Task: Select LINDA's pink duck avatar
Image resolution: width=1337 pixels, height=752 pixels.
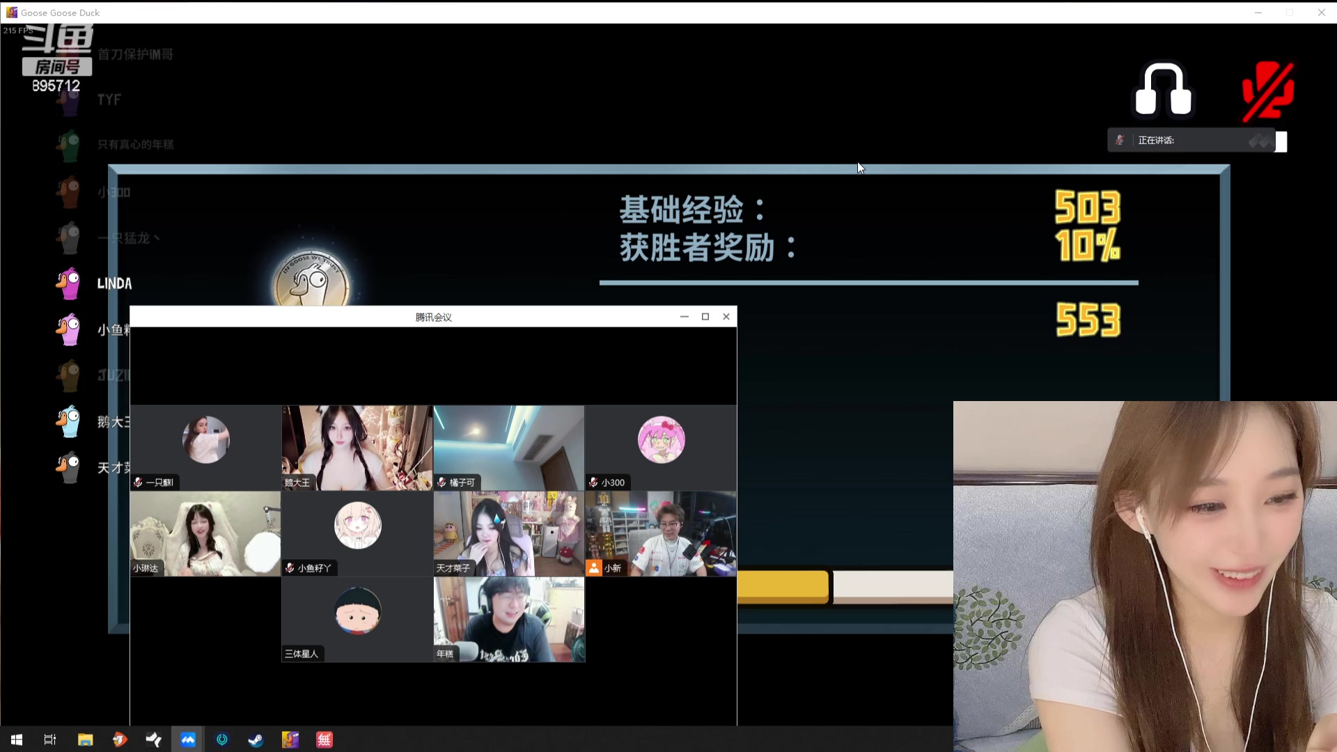Action: pyautogui.click(x=68, y=283)
